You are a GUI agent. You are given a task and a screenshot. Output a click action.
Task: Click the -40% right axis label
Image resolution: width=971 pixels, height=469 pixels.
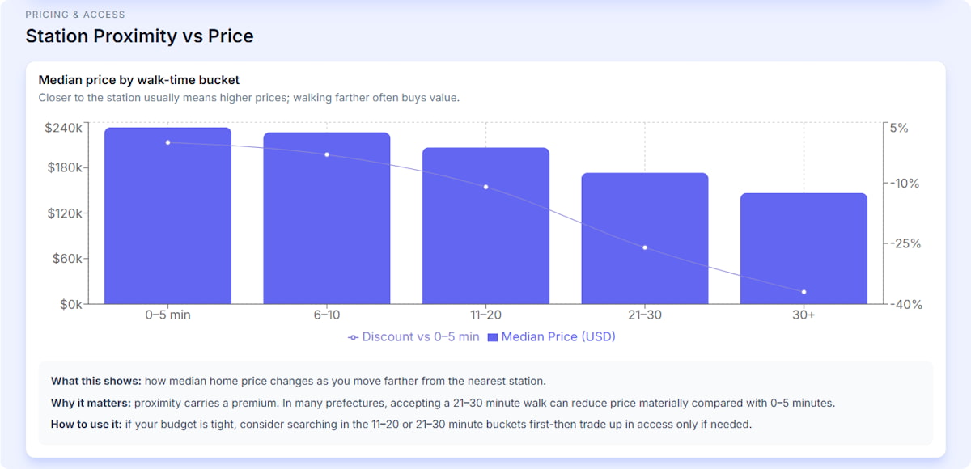(905, 305)
